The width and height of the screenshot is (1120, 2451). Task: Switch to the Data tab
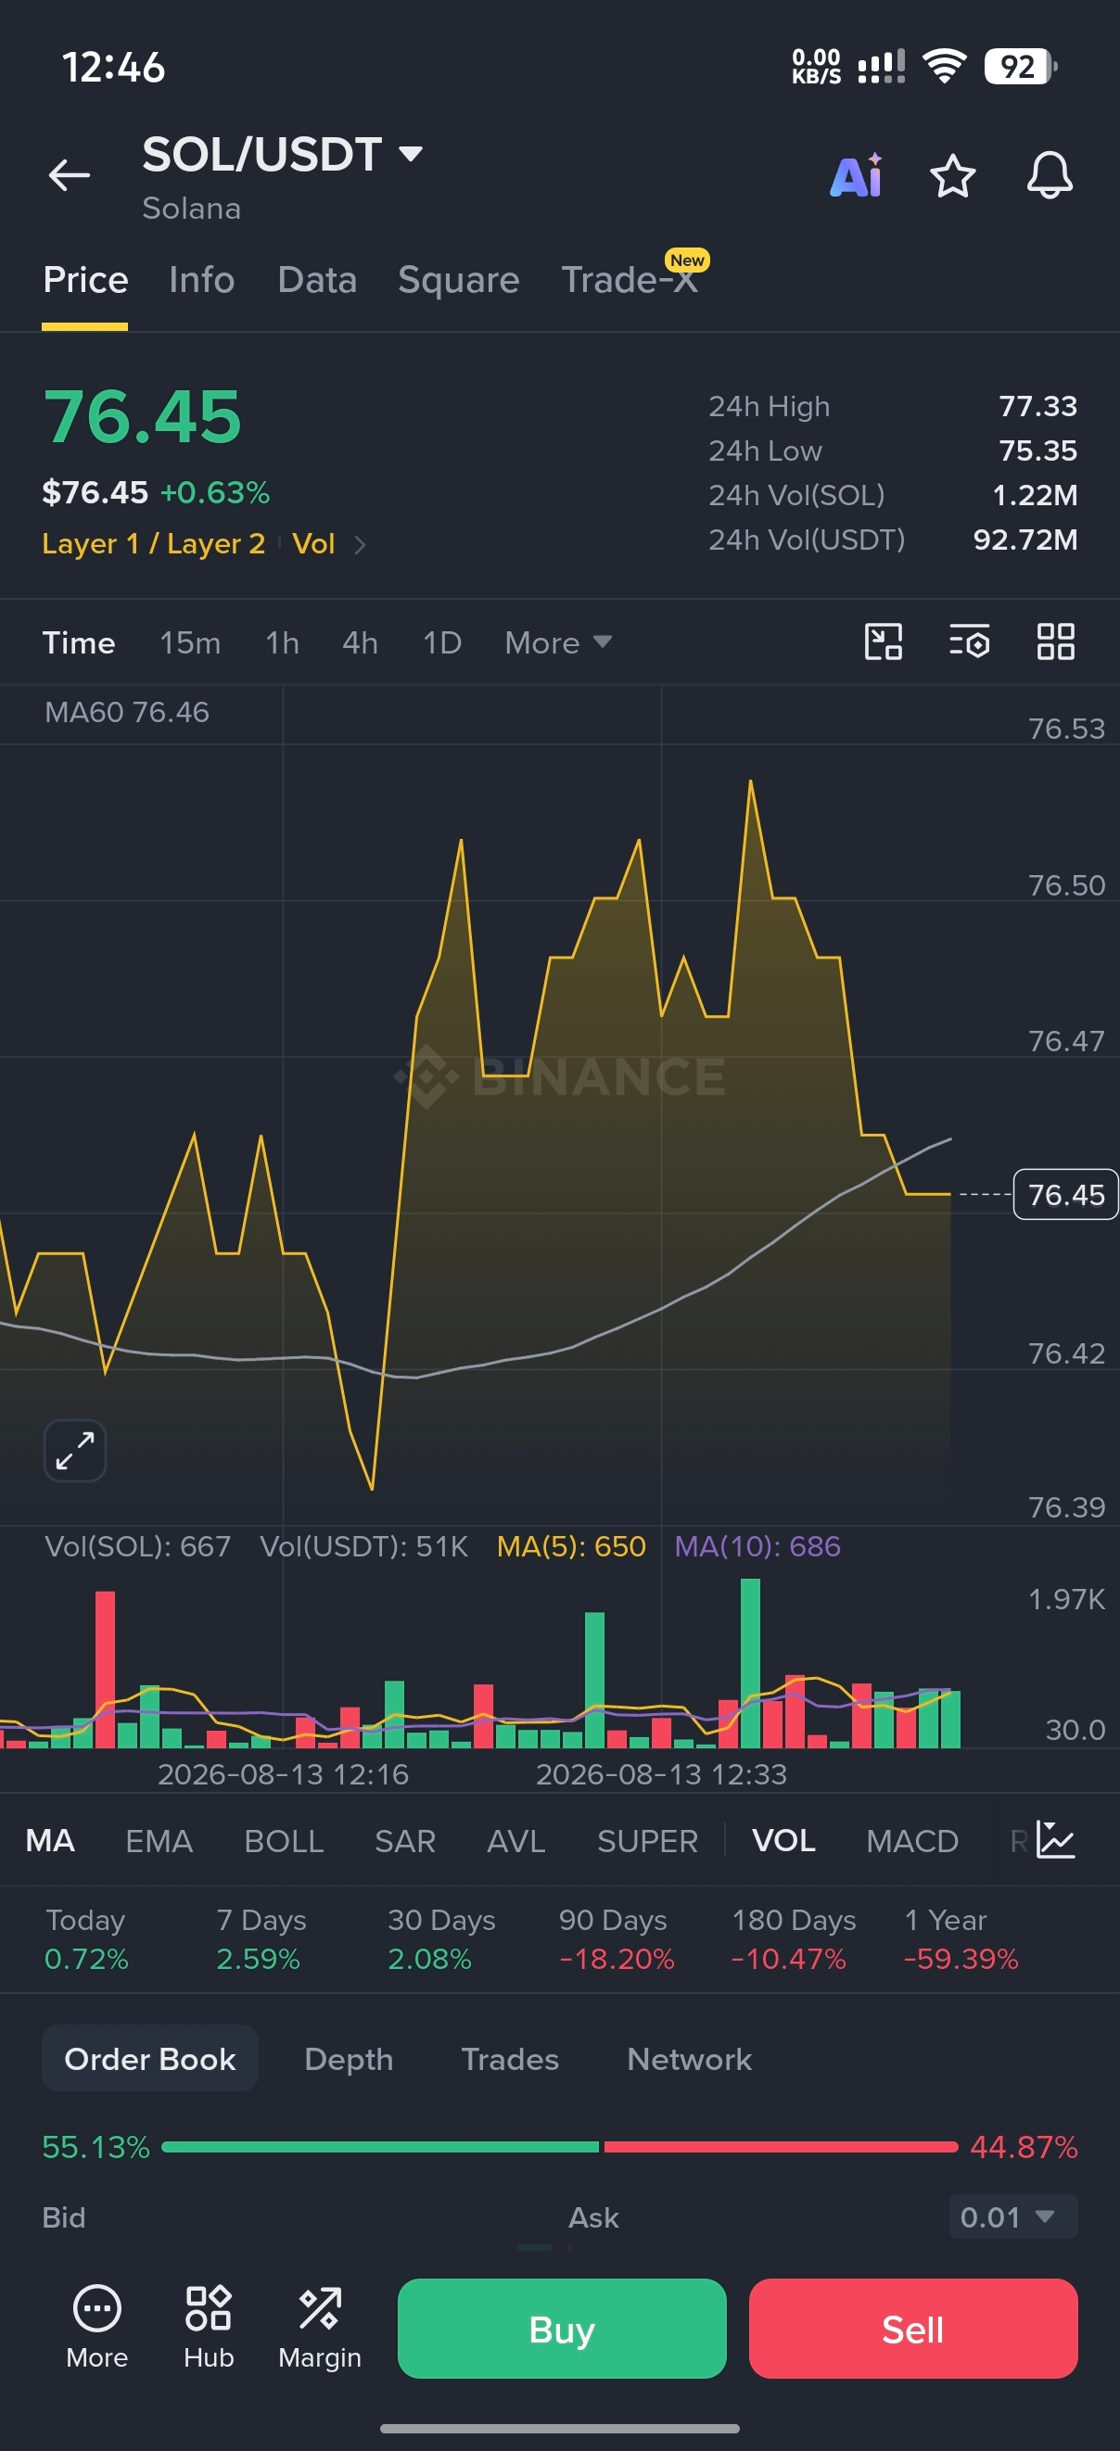[317, 280]
